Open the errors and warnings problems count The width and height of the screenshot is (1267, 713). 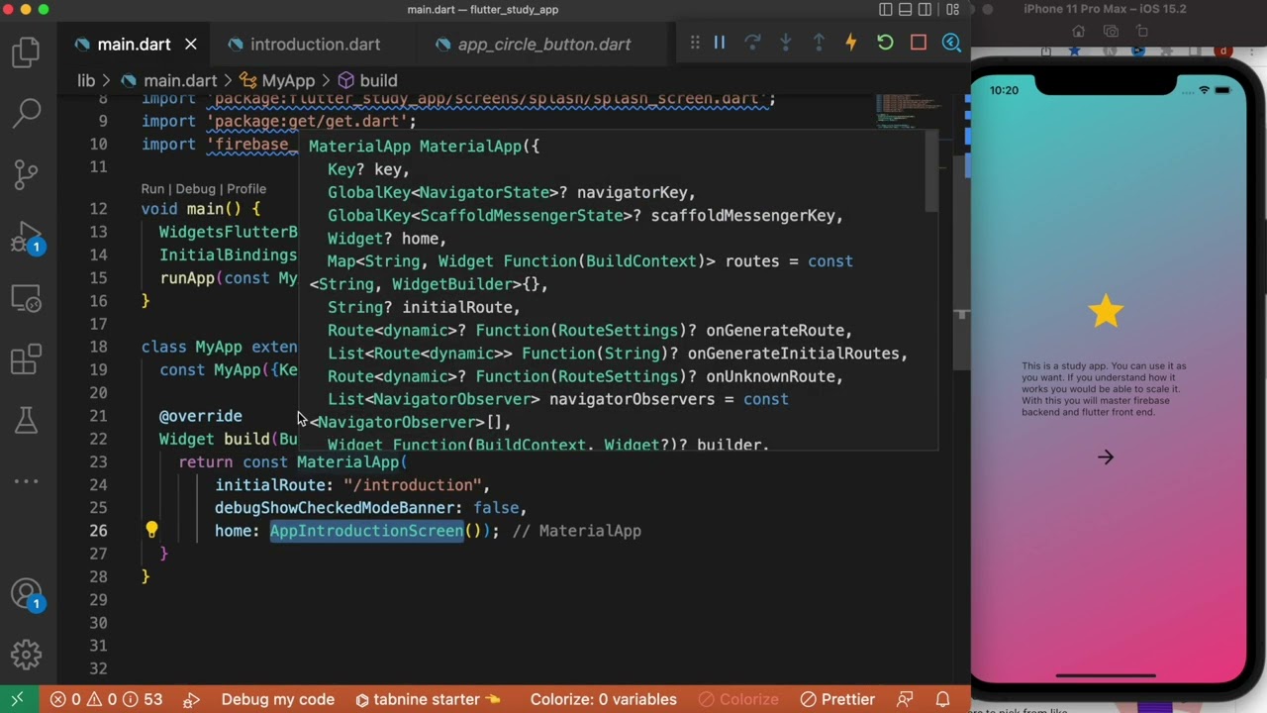click(107, 699)
